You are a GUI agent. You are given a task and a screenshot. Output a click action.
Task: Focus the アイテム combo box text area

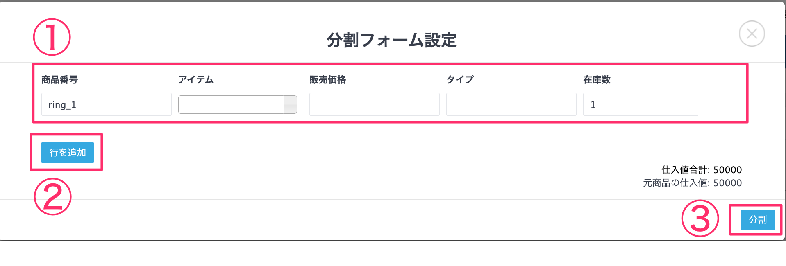point(231,104)
